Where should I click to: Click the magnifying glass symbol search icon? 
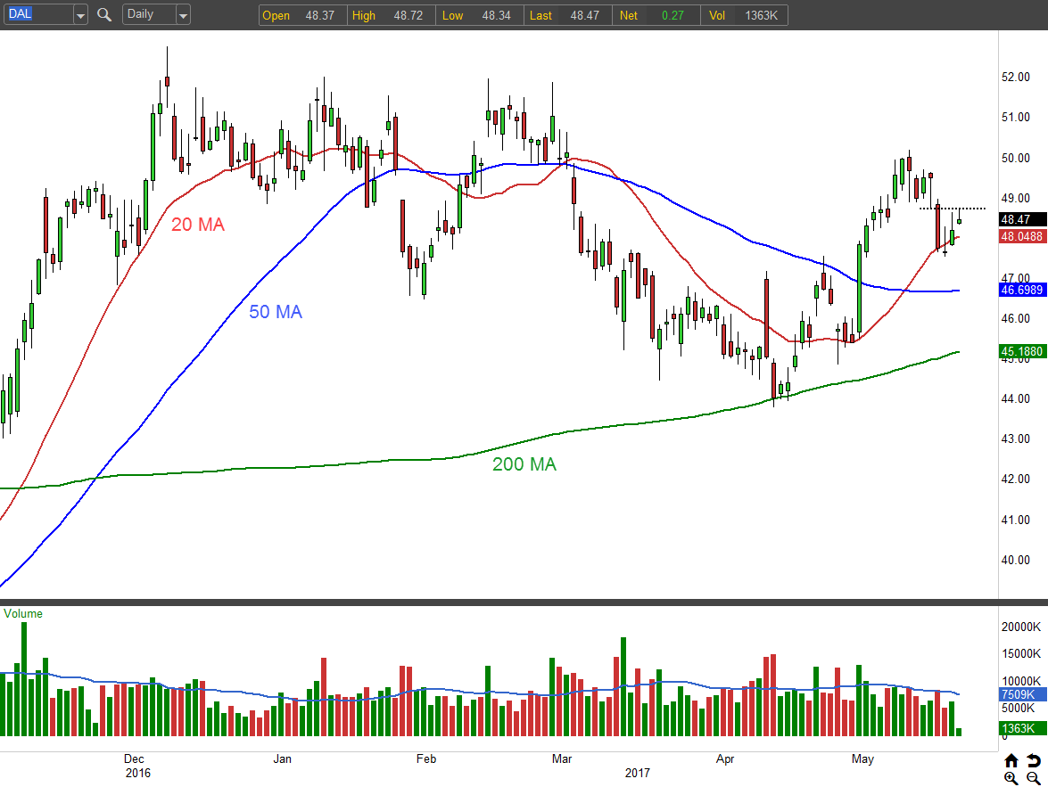pos(104,14)
